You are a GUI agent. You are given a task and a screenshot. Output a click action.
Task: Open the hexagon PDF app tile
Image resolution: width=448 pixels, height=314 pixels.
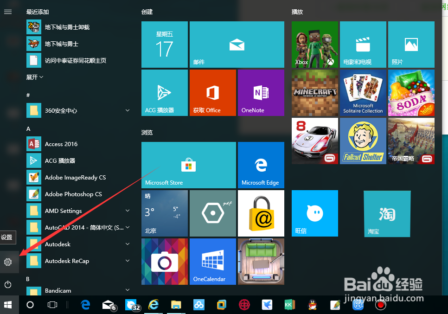(x=213, y=213)
